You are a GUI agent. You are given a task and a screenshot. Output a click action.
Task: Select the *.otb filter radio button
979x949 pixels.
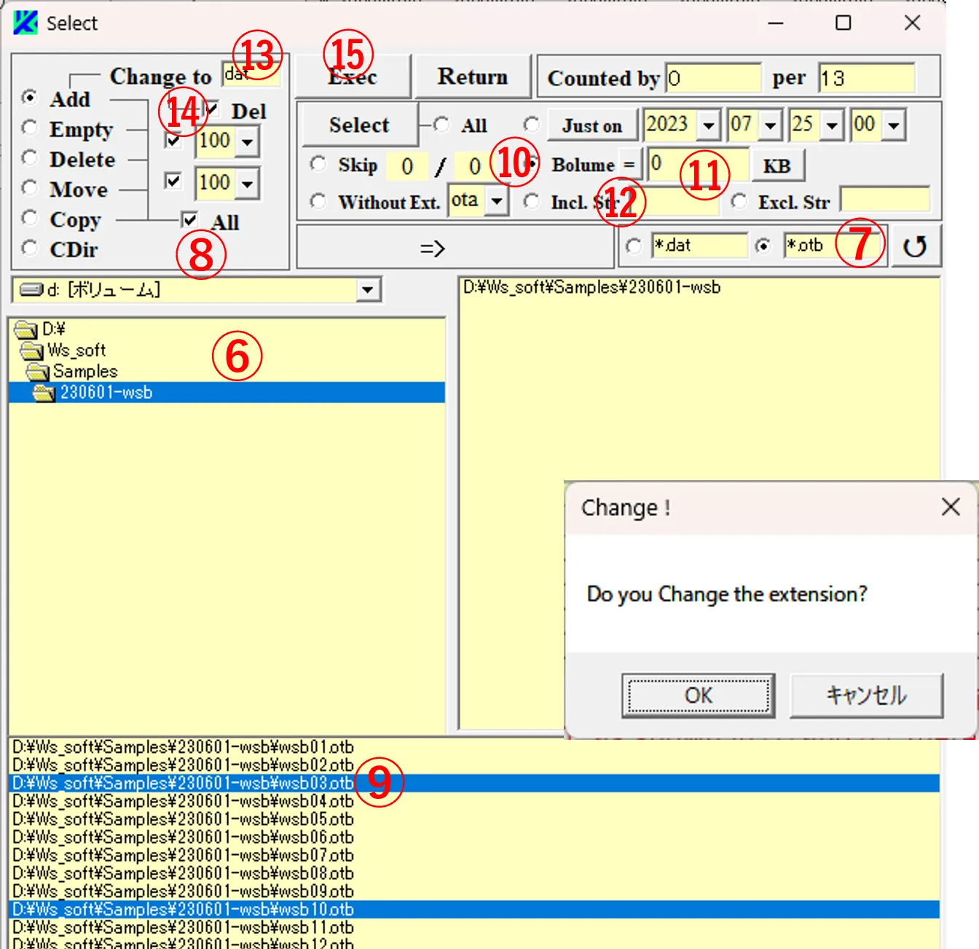763,246
